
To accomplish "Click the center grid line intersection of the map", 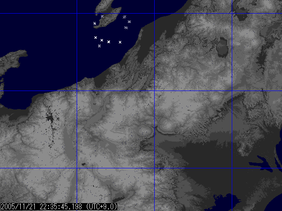I will tap(155, 91).
